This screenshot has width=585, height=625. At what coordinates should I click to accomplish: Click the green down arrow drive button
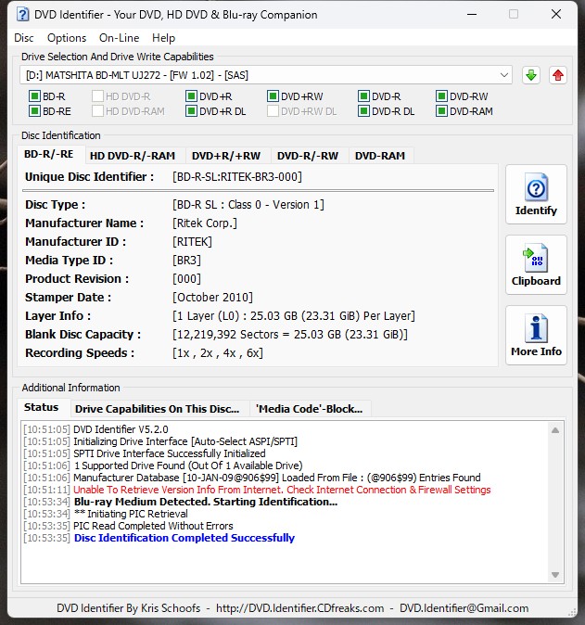531,75
